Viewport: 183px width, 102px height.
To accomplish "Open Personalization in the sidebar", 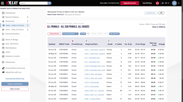I will [x=12, y=34].
